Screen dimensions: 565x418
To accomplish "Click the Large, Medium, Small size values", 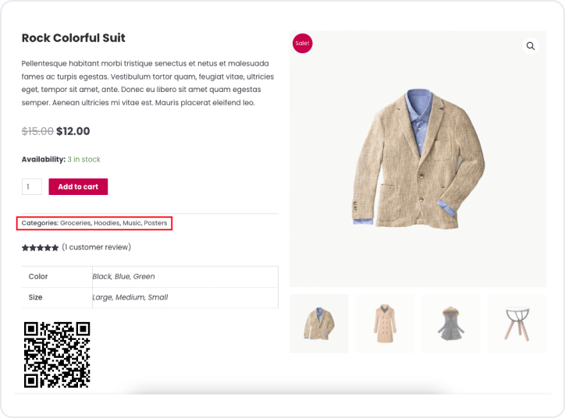I will pos(130,297).
